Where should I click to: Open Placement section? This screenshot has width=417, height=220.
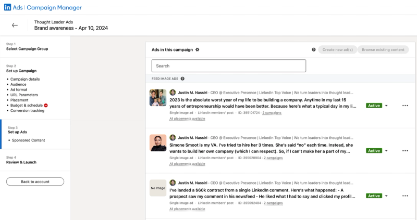point(19,100)
